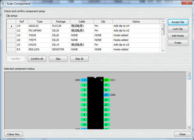Click green pin 5 on chip diagram
The width and height of the screenshot is (194, 140).
[x=84, y=100]
